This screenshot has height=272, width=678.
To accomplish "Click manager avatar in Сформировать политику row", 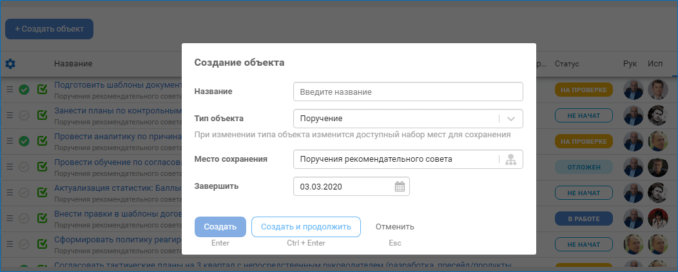I will tap(634, 245).
